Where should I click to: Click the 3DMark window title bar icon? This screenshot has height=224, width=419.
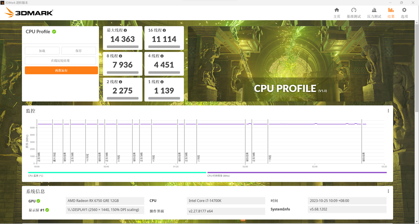pyautogui.click(x=2, y=3)
